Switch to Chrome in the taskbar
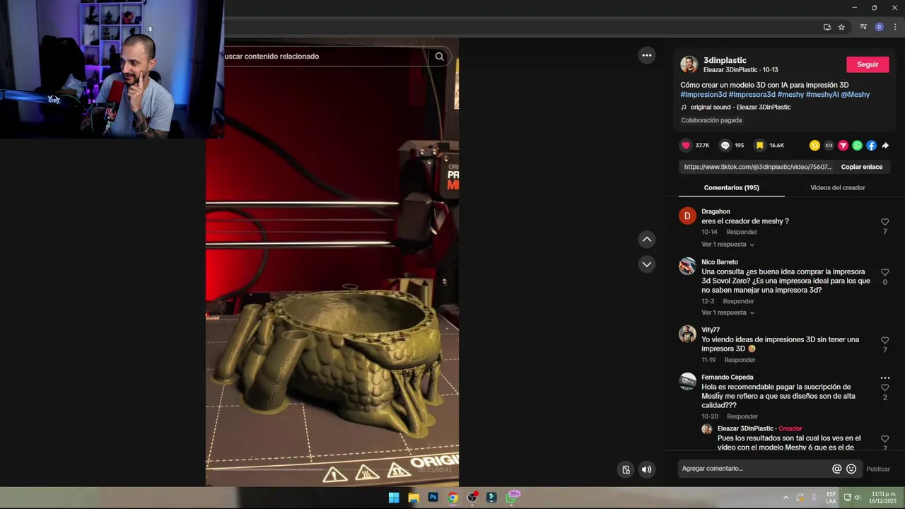This screenshot has height=509, width=905. [x=453, y=498]
